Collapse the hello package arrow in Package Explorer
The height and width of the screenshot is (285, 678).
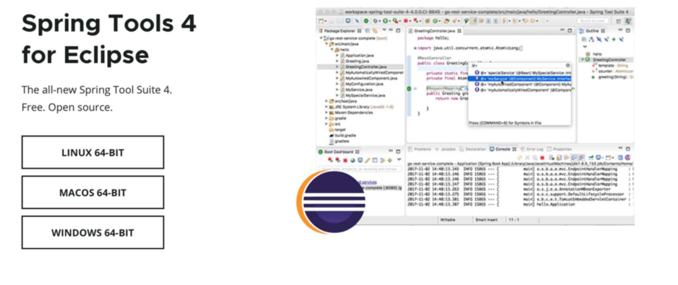[x=332, y=50]
